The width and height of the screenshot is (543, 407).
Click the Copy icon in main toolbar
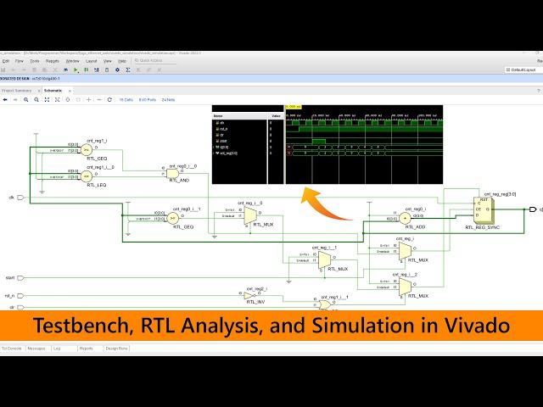pyautogui.click(x=34, y=70)
